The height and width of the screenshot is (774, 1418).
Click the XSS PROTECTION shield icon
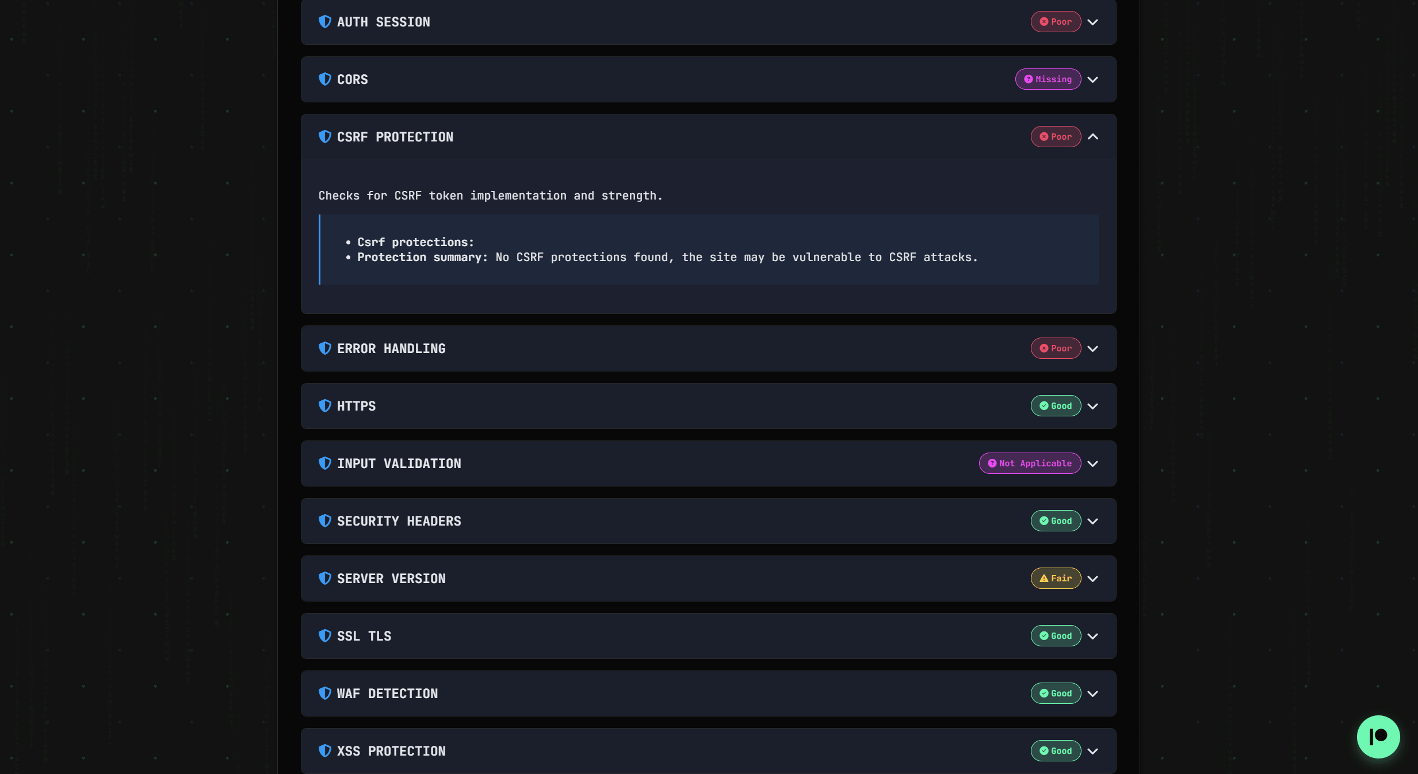324,751
